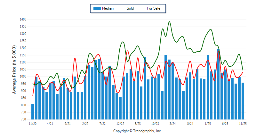Click the 10/23 x-axis label

(155, 123)
